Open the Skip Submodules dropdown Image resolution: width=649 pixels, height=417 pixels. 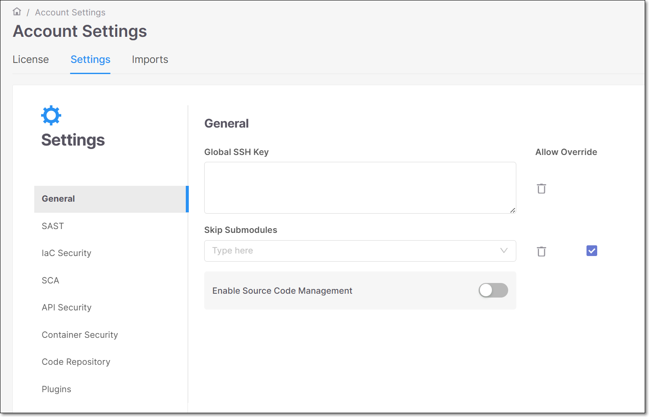coord(360,251)
